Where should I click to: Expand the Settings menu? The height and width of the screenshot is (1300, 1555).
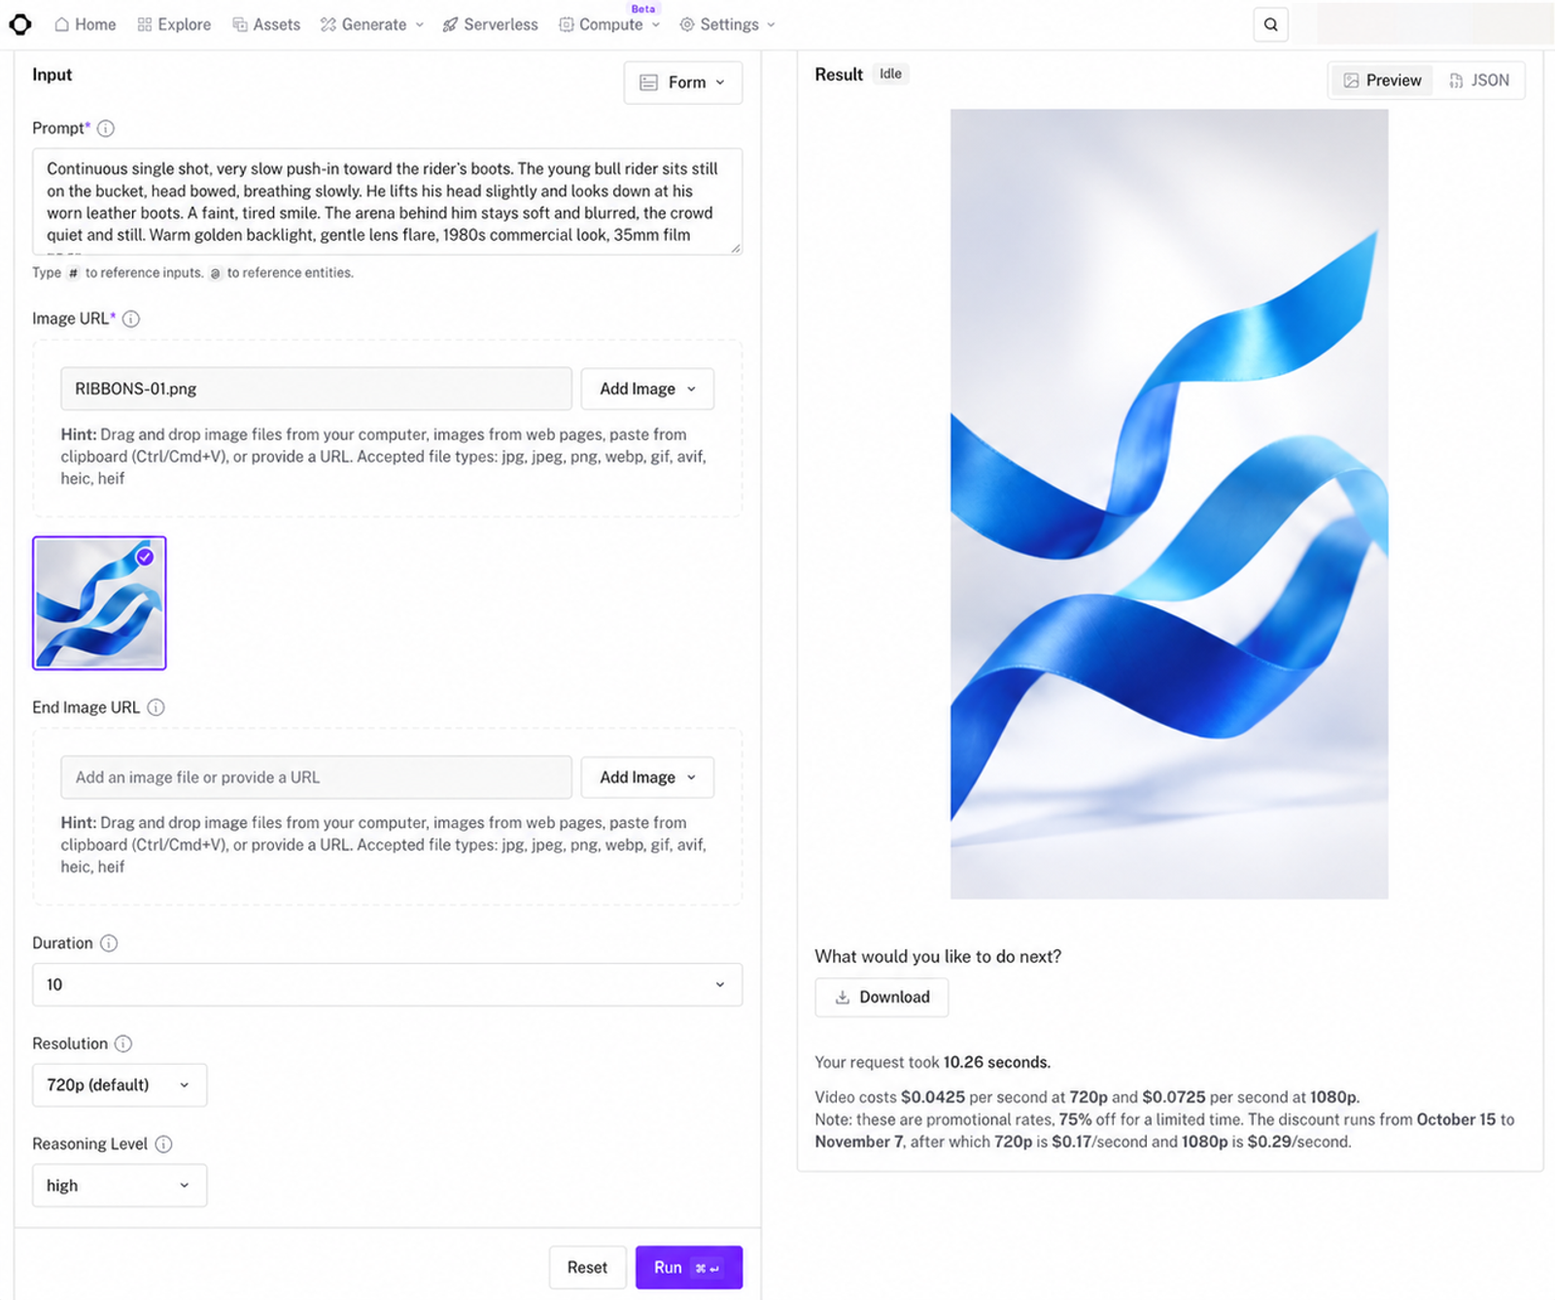pyautogui.click(x=727, y=24)
